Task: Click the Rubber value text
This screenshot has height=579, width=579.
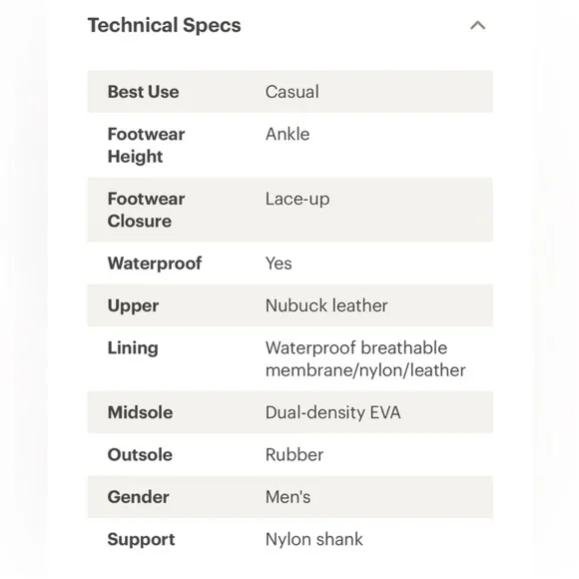Action: [294, 454]
